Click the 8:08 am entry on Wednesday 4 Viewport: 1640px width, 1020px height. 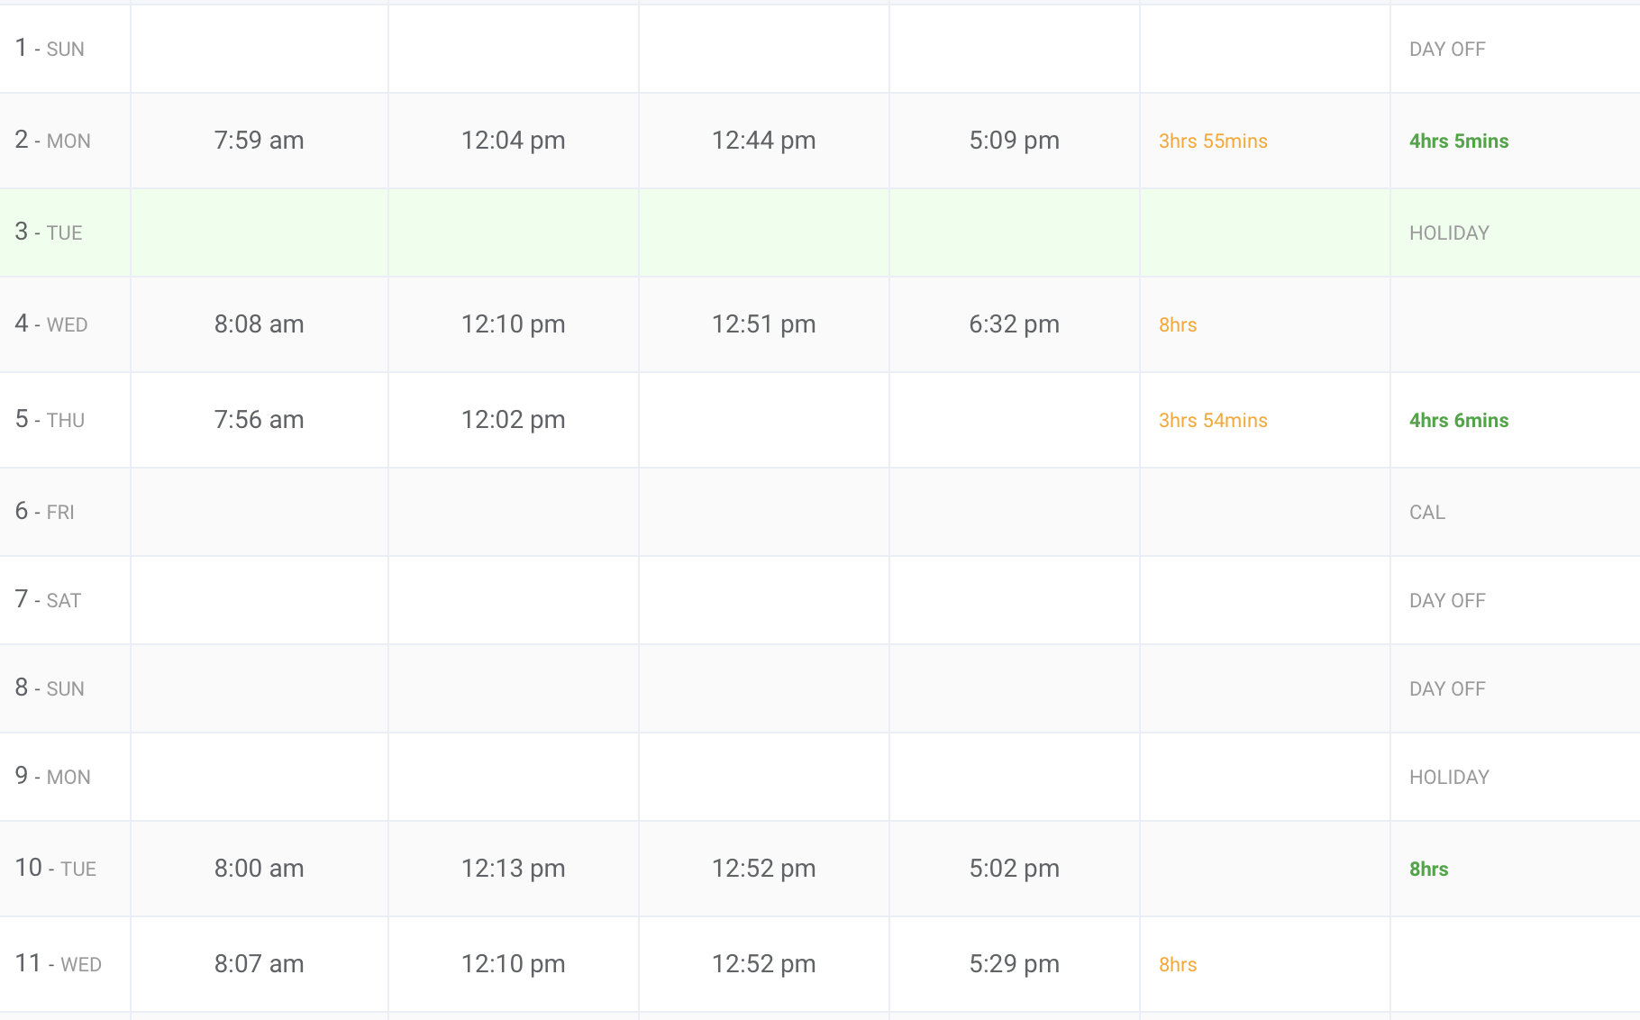click(259, 324)
